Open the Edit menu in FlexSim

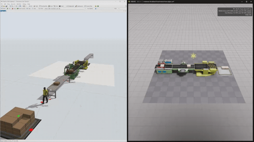pyautogui.click(x=5, y=4)
